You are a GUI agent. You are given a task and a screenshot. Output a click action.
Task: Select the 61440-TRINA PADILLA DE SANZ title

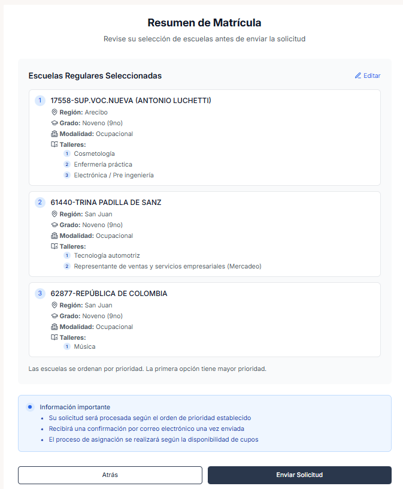tap(106, 203)
